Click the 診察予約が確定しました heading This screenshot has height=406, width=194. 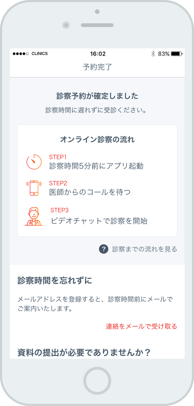[97, 96]
